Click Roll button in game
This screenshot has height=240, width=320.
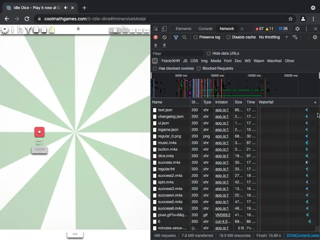pyautogui.click(x=75, y=234)
